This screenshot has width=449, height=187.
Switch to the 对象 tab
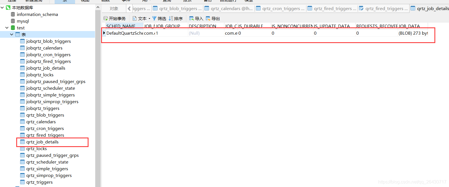[114, 9]
